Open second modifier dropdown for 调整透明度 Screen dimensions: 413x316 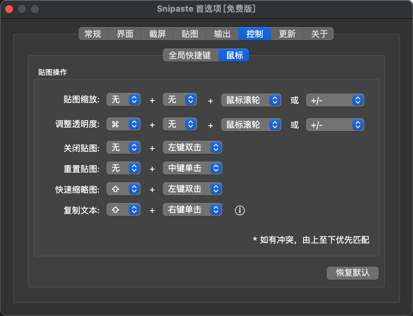tap(180, 124)
